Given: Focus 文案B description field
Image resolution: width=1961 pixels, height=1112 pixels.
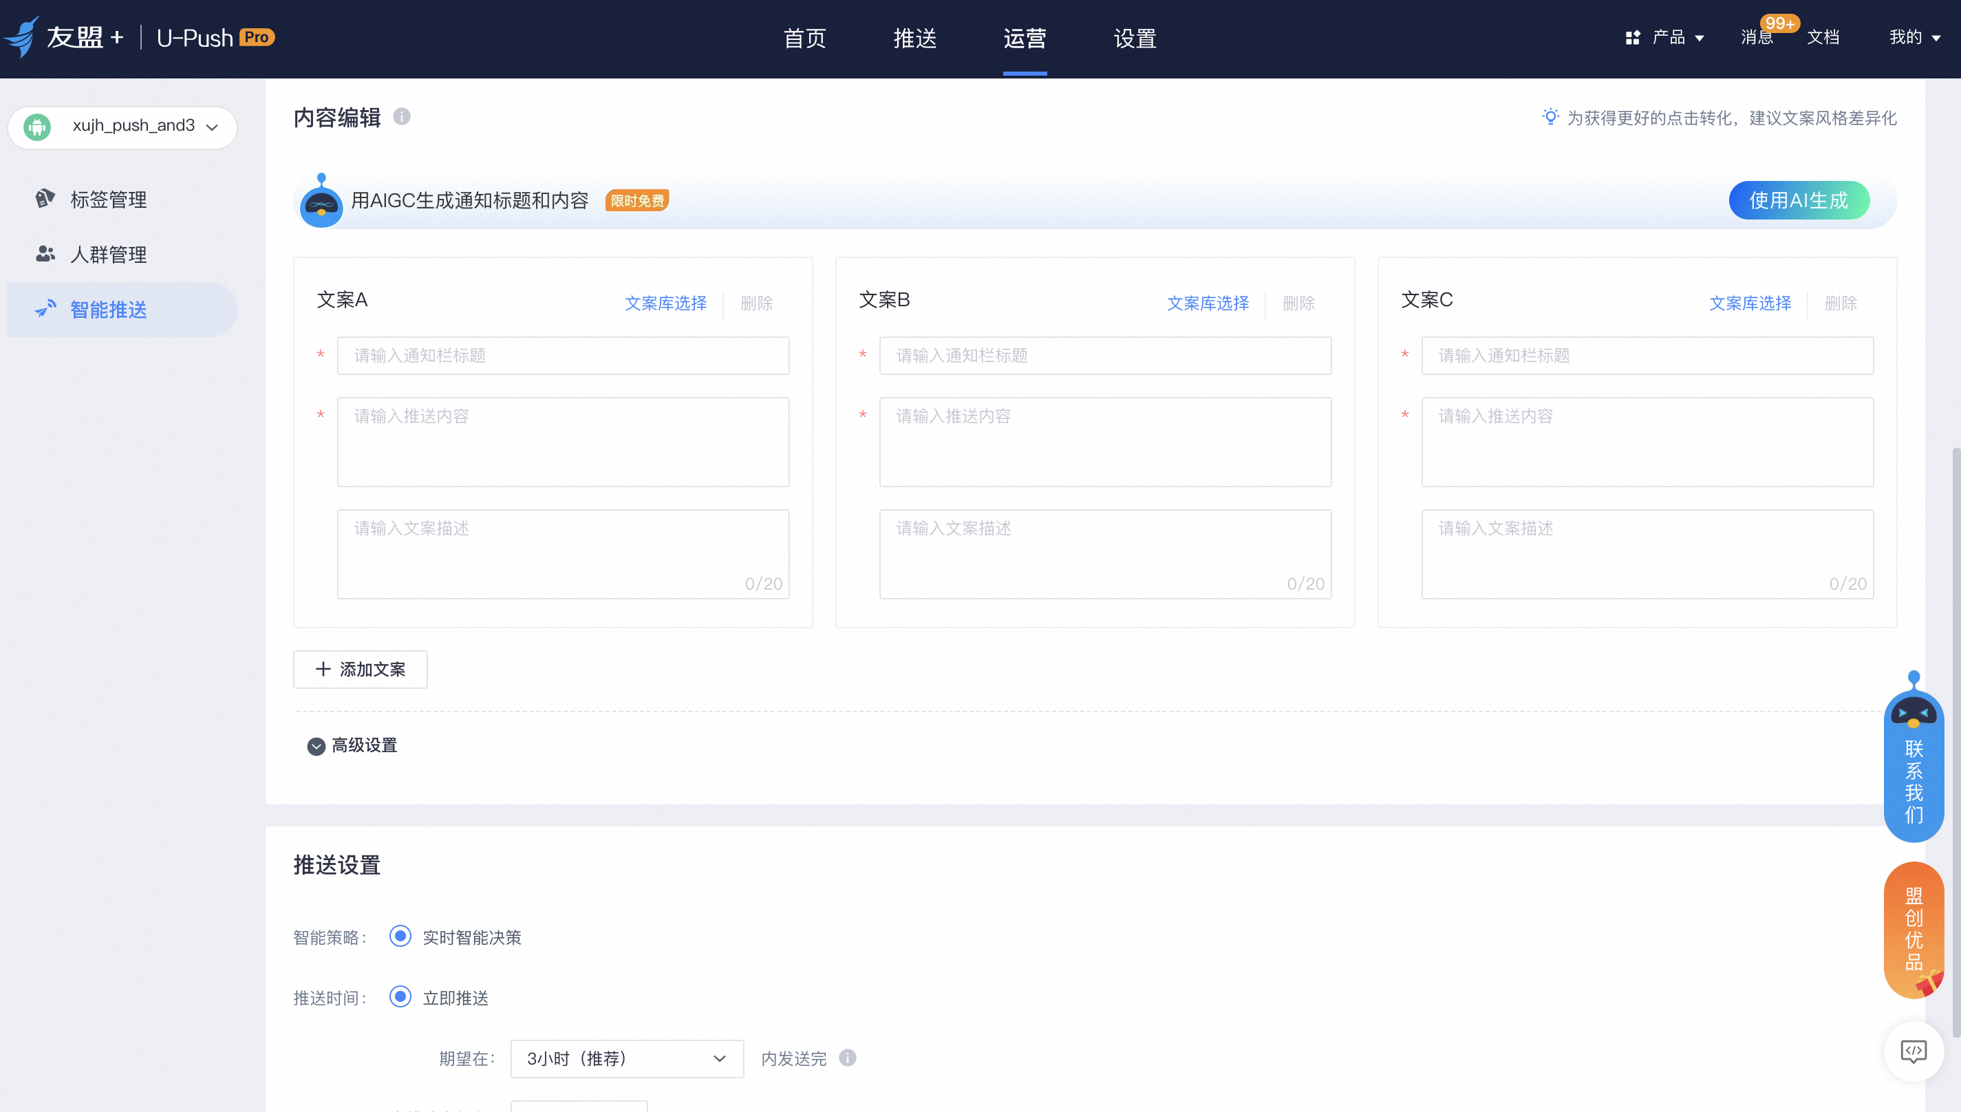Looking at the screenshot, I should point(1106,555).
